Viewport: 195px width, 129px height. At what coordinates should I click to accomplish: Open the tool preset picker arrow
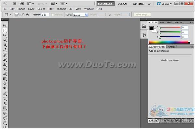[x=10, y=15]
